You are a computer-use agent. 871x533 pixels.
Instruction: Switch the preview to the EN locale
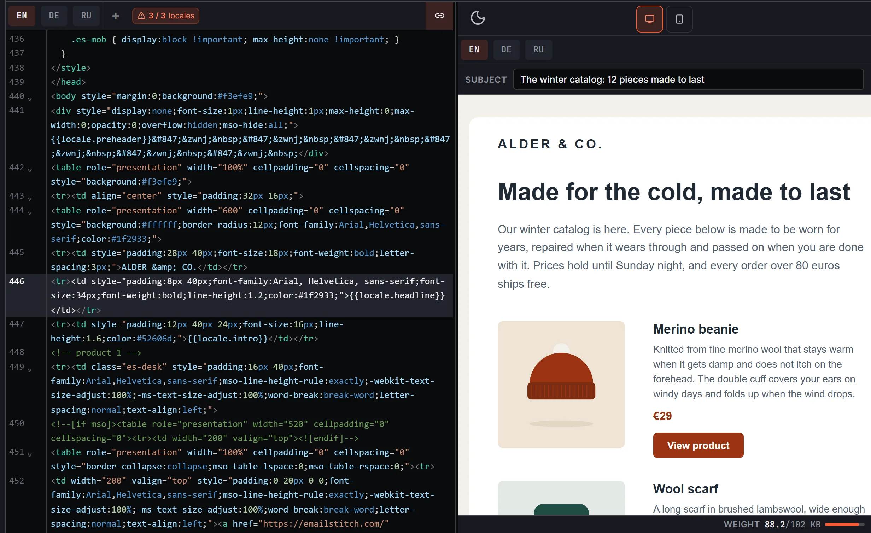[x=474, y=49]
